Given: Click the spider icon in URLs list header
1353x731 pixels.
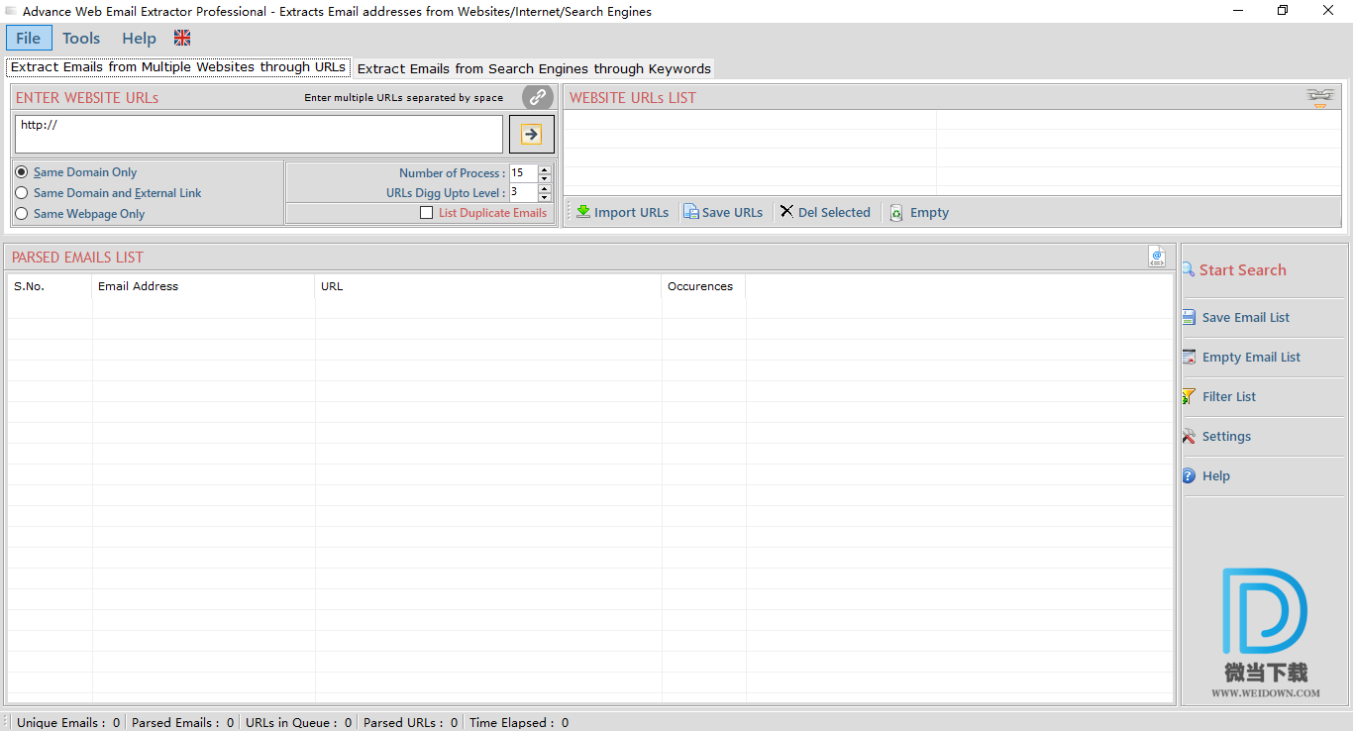Looking at the screenshot, I should 1319,96.
